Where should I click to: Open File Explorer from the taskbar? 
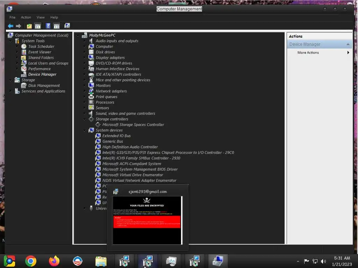point(101,261)
